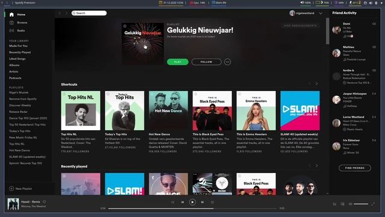Show next Shortcuts items with right arrow

click(x=316, y=84)
